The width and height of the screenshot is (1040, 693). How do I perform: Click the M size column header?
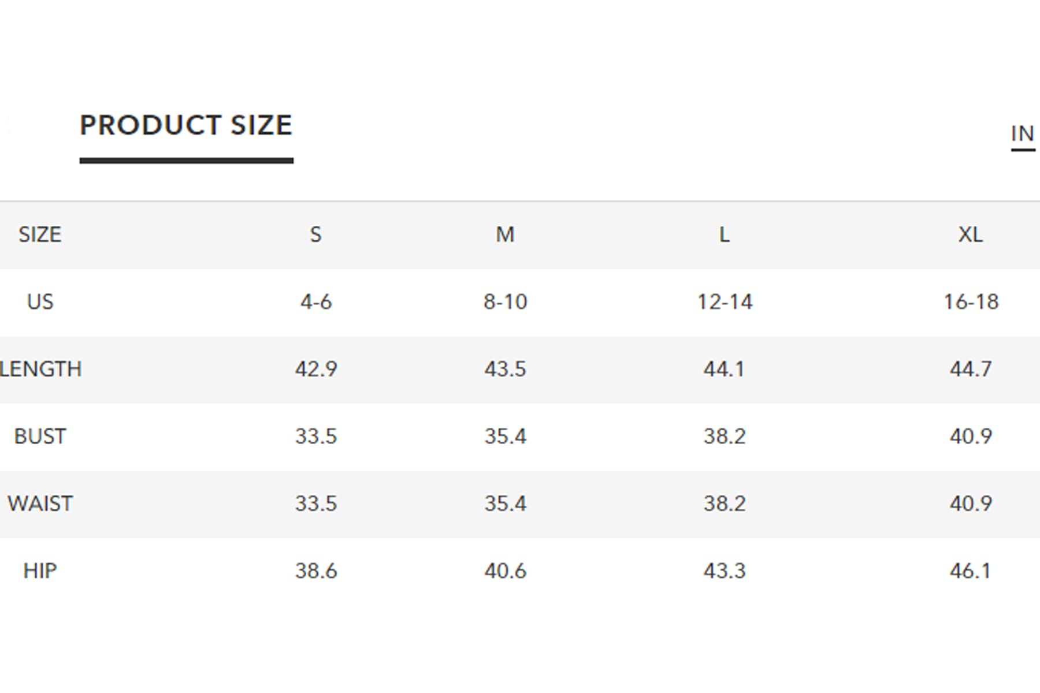click(505, 234)
